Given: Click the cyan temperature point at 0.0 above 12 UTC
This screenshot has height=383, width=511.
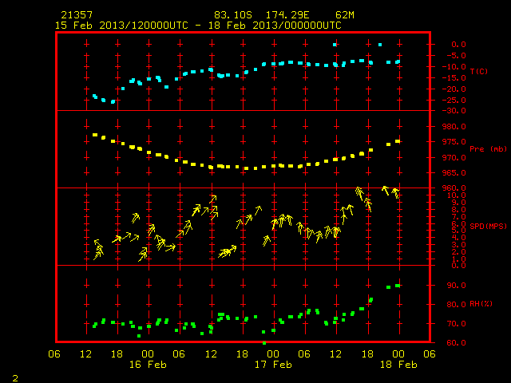Looking at the screenshot, I should [335, 45].
